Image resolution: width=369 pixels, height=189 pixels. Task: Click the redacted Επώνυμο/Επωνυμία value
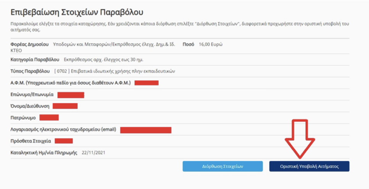pos(71,95)
